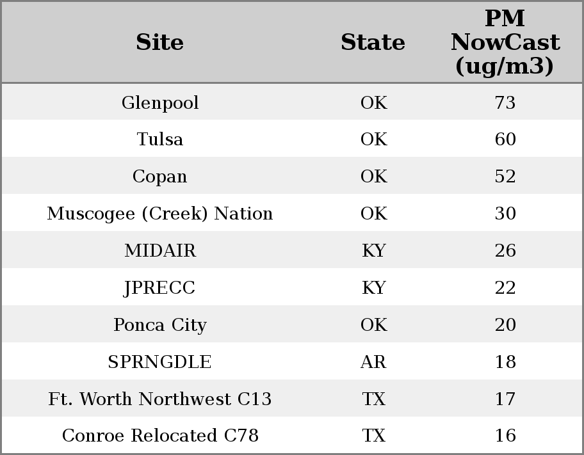This screenshot has height=455, width=584.
Task: Click the Copan site name
Action: click(x=160, y=177)
